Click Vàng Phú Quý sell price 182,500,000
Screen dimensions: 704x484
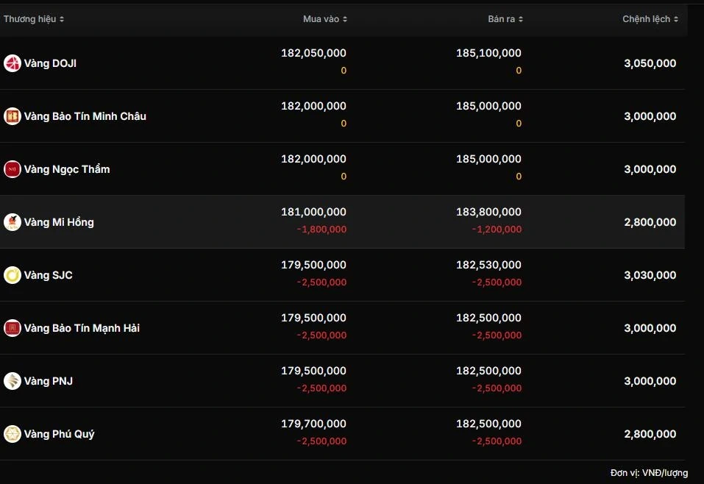(488, 424)
